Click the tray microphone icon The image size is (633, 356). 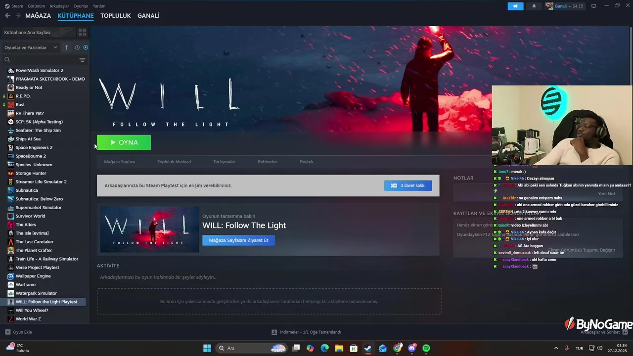pos(567,348)
